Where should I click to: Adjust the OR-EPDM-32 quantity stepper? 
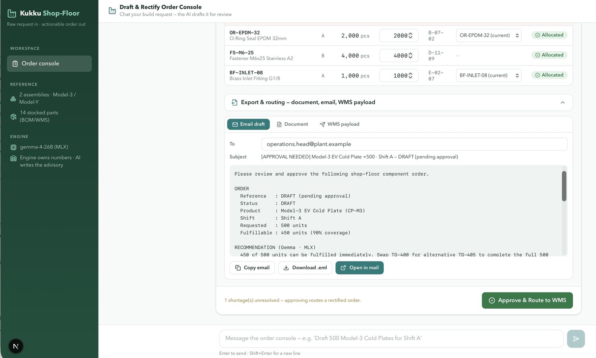[410, 36]
